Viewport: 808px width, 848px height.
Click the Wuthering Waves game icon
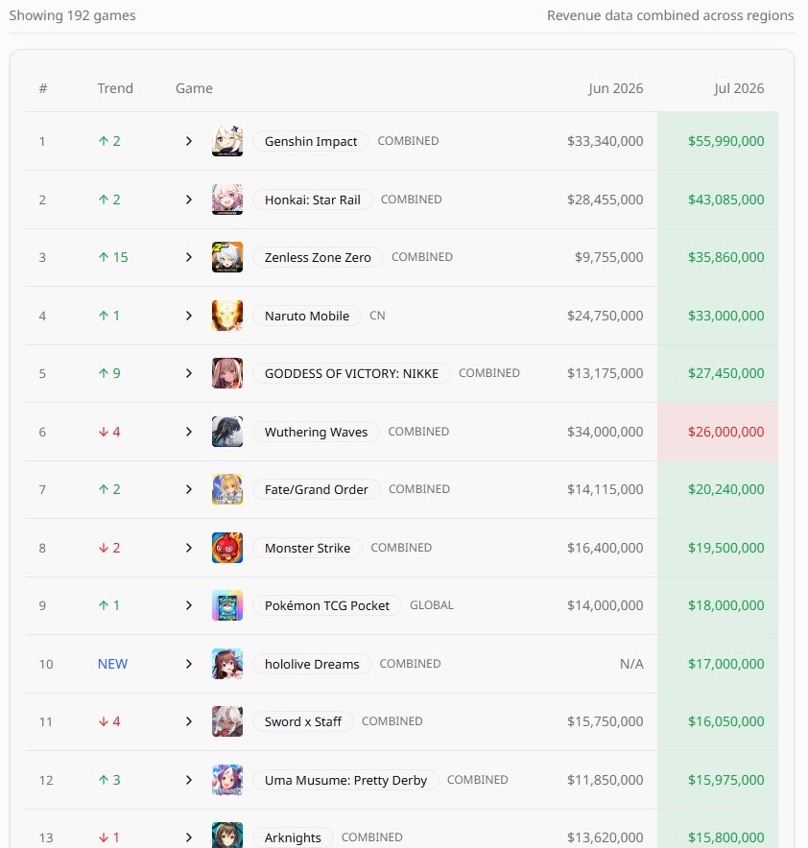coord(227,432)
